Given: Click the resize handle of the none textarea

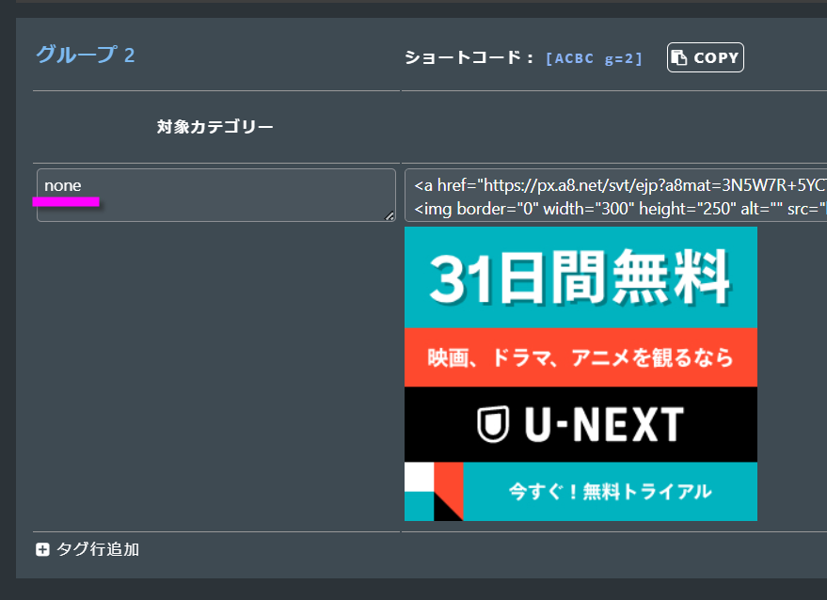Looking at the screenshot, I should click(x=390, y=216).
